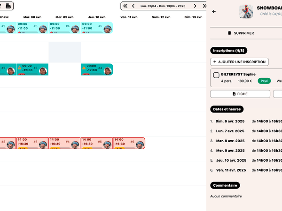
Task: Open the week range picker Lun. 07/04 - Dim. 13/04
Action: (x=164, y=6)
